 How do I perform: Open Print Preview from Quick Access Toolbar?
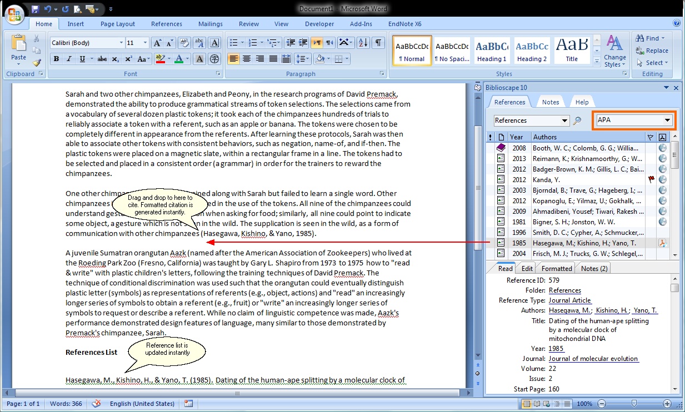pos(78,9)
